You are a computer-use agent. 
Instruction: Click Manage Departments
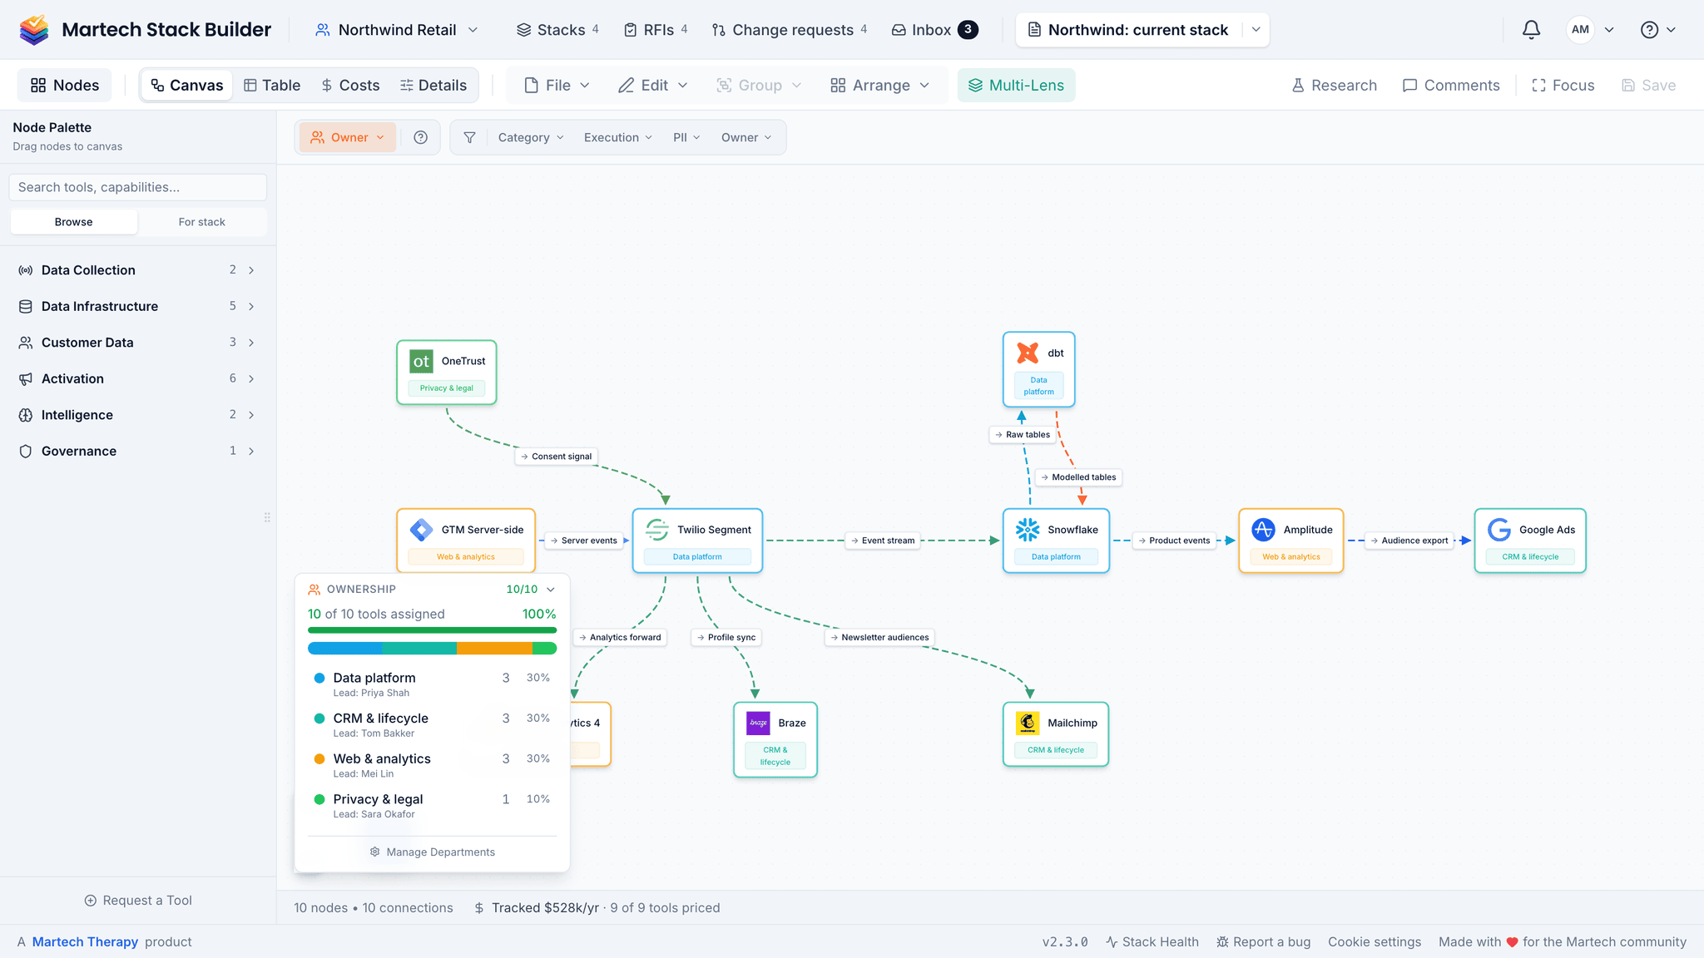(x=432, y=852)
